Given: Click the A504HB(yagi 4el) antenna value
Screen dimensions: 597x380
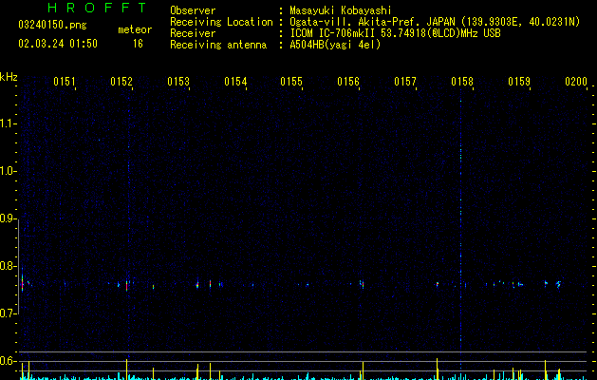Looking at the screenshot, I should tap(335, 45).
